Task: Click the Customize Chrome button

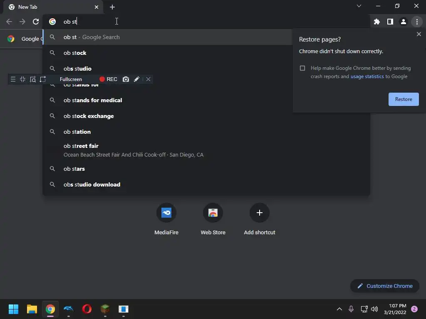Action: 385,286
